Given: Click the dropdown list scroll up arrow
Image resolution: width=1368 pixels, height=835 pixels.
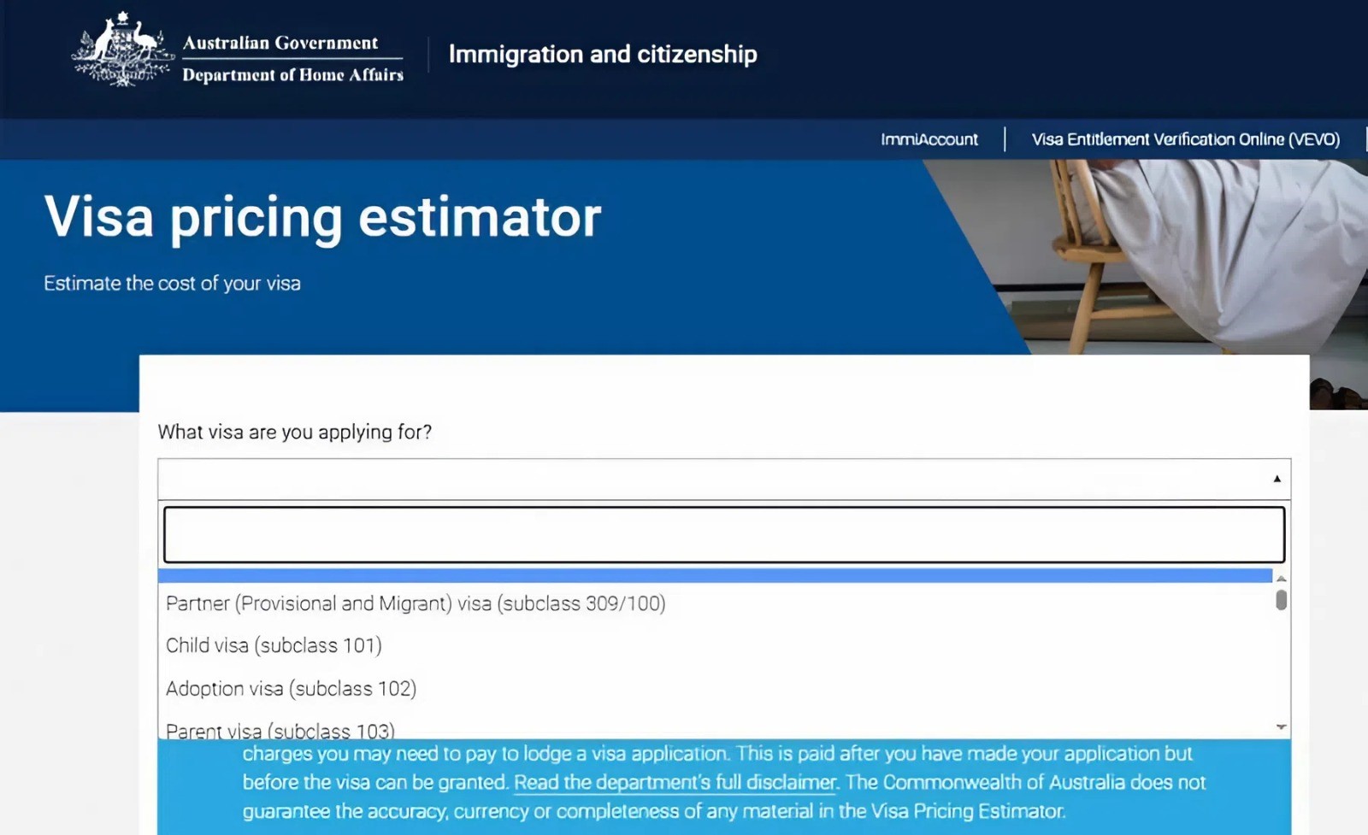Looking at the screenshot, I should click(1281, 579).
